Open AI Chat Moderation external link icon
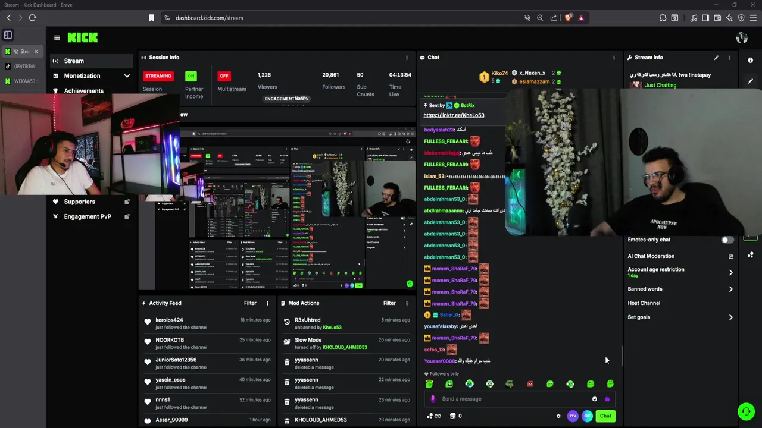Image resolution: width=762 pixels, height=428 pixels. click(730, 256)
